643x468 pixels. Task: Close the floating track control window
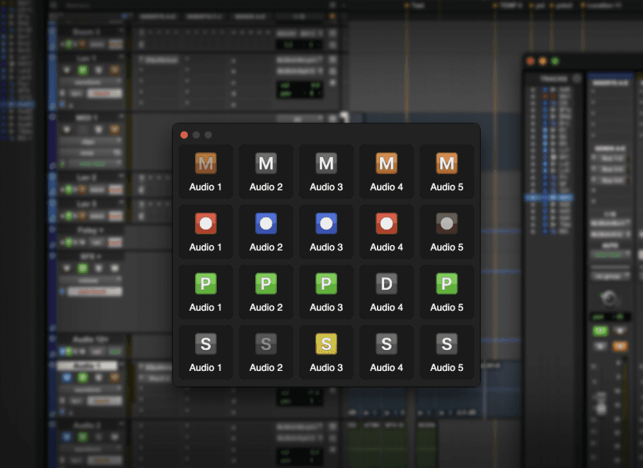click(184, 135)
